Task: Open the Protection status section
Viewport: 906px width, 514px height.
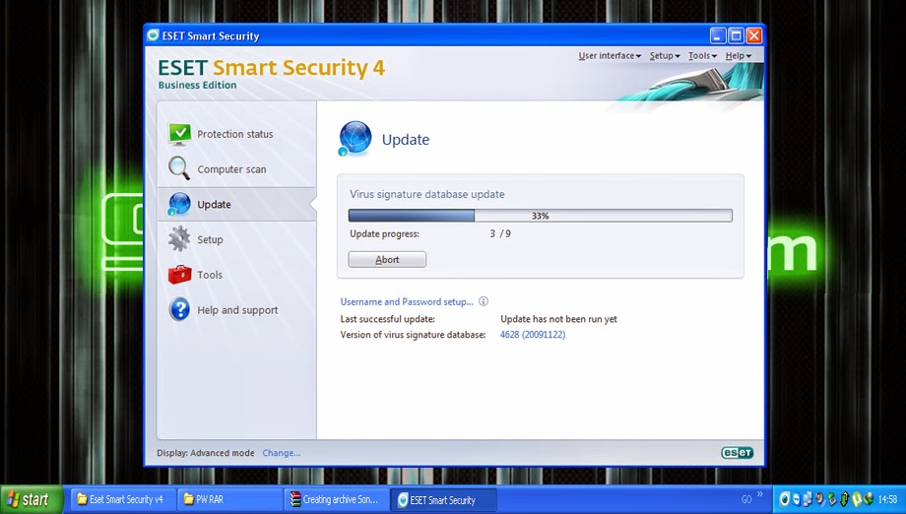Action: pos(235,133)
